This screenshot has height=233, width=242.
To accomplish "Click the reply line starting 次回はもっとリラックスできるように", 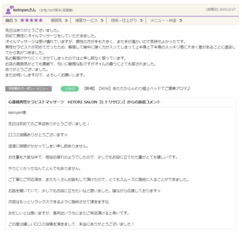I will (59, 202).
